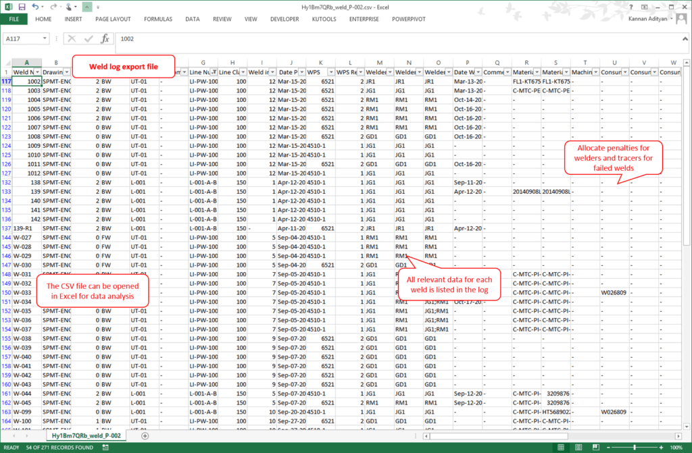The width and height of the screenshot is (692, 453).
Task: Select cell A117 containing 1002
Action: coord(26,81)
